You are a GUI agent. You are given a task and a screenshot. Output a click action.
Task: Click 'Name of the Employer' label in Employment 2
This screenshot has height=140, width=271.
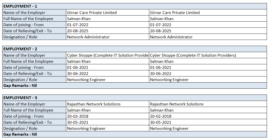[x=24, y=55]
